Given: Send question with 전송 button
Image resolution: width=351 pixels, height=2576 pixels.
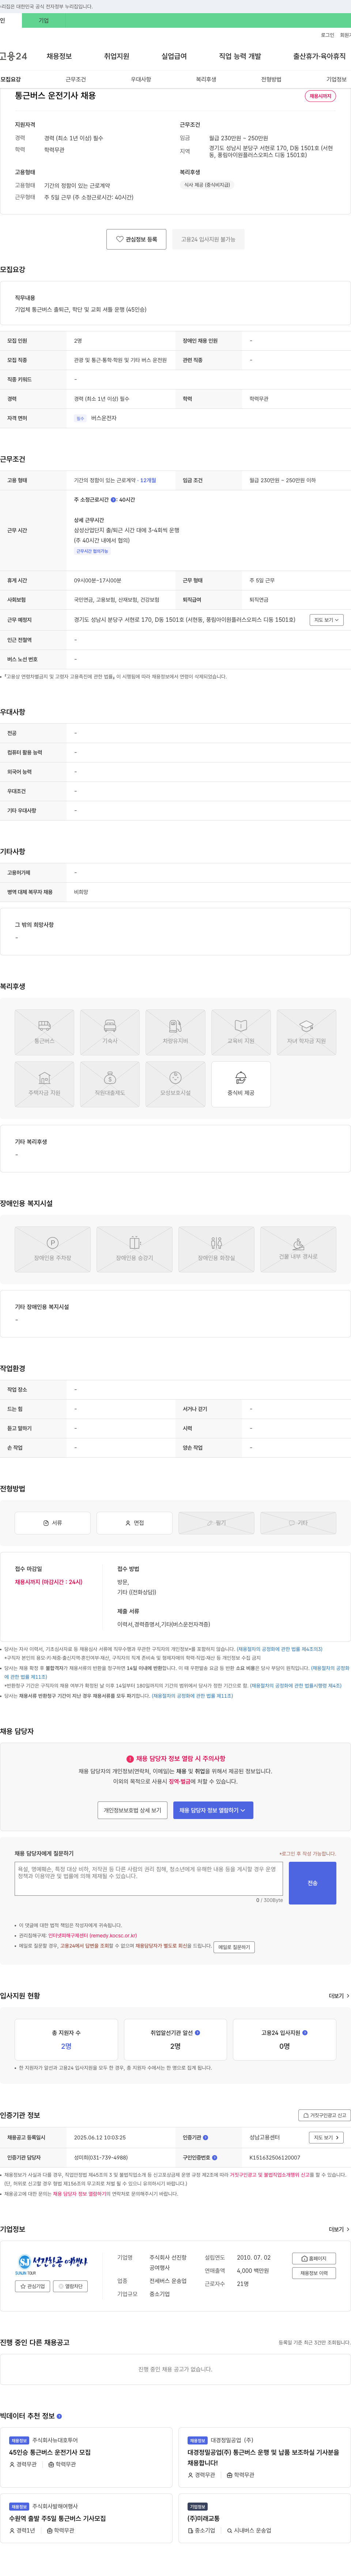Looking at the screenshot, I should tap(312, 1883).
